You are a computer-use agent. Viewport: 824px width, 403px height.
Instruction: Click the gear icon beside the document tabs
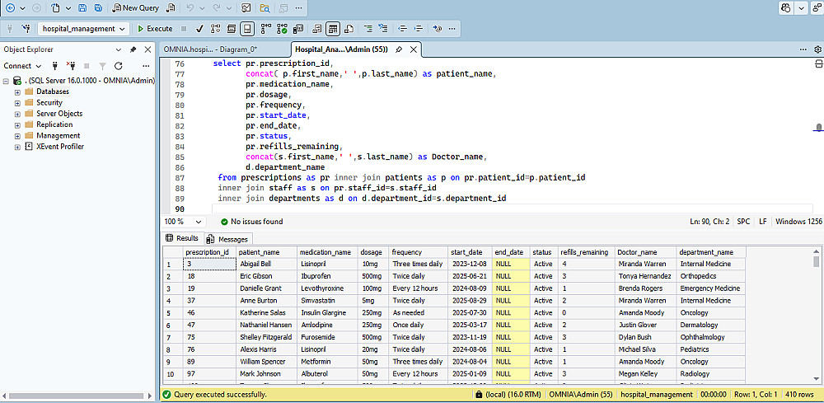pyautogui.click(x=817, y=49)
